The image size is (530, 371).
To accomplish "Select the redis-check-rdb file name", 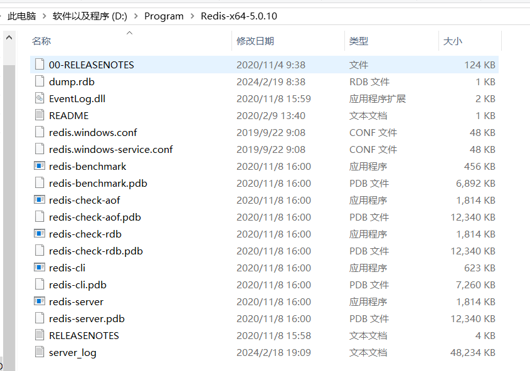I will (x=85, y=234).
